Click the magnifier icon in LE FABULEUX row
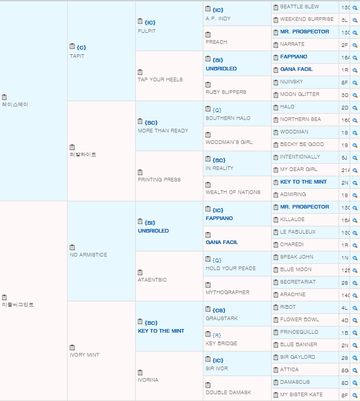The image size is (360, 401). point(355,233)
